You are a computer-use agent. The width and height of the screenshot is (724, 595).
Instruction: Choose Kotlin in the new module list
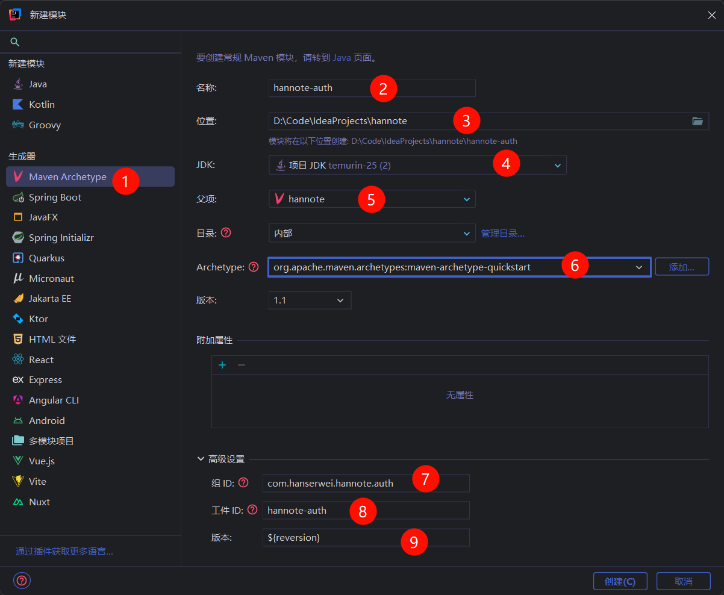42,104
